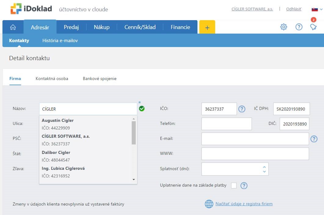Image resolution: width=324 pixels, height=215 pixels.
Task: Increase Splatnosť days with up arrow
Action: [264, 167]
